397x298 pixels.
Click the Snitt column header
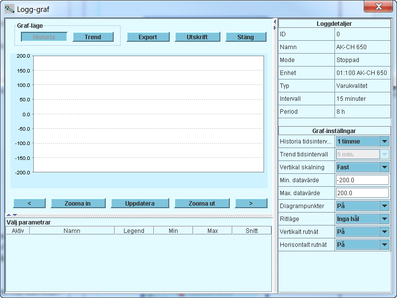pyautogui.click(x=252, y=230)
